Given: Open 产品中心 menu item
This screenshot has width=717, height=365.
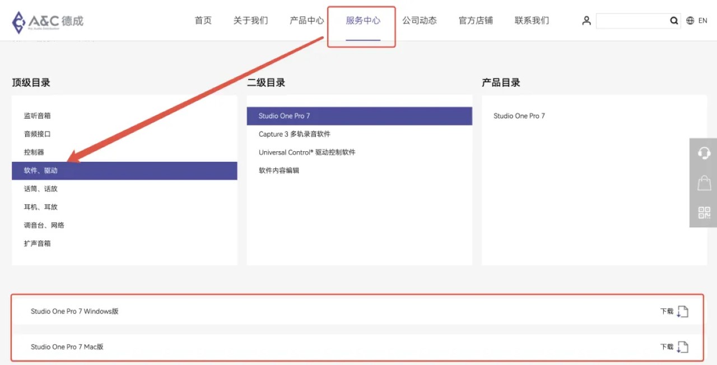Looking at the screenshot, I should 307,21.
